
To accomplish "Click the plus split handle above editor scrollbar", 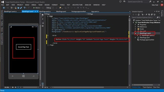I will pyautogui.click(x=129, y=16).
